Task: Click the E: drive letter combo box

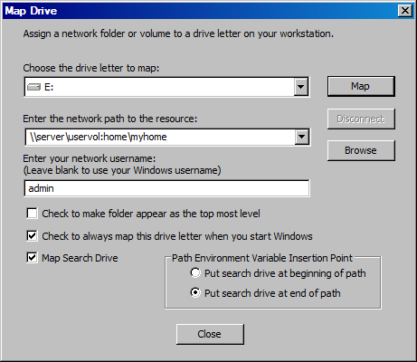Action: coord(166,87)
